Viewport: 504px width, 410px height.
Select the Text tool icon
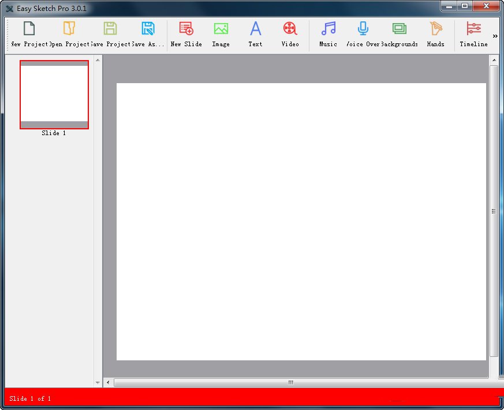coord(255,29)
